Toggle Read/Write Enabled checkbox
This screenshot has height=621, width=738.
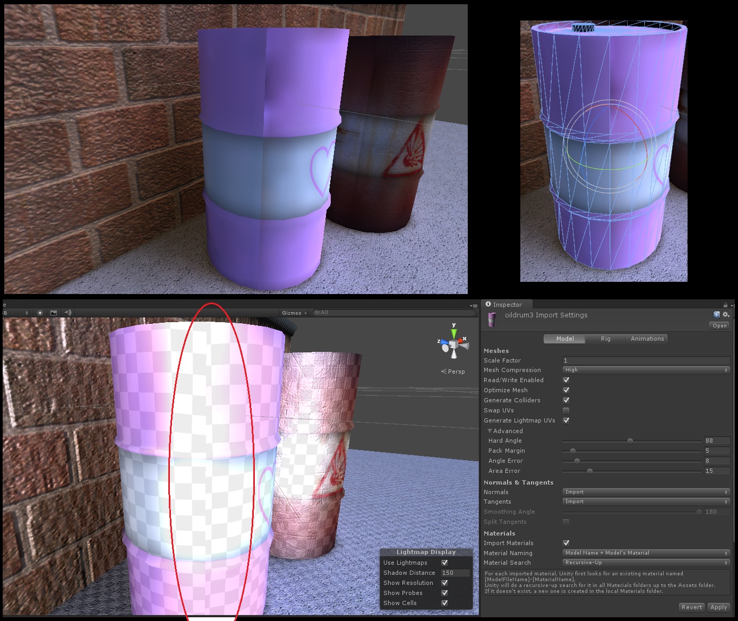[x=566, y=380]
